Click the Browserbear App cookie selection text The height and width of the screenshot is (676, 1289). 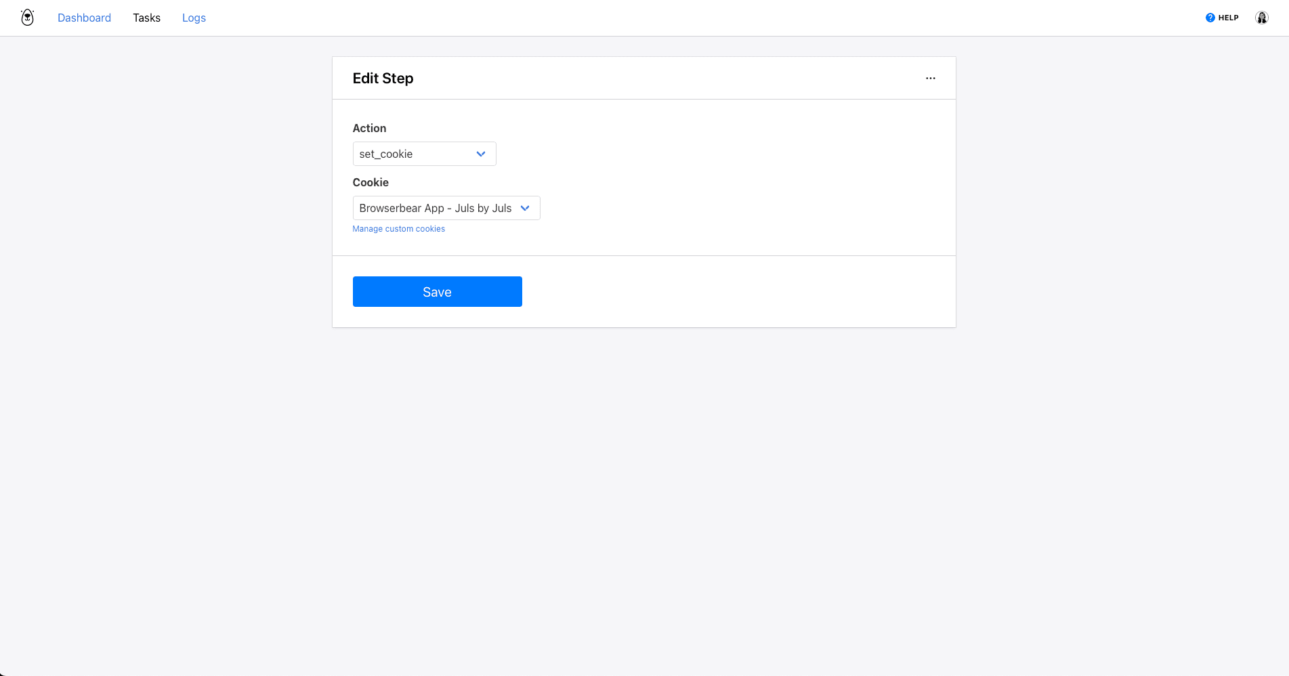[435, 209]
